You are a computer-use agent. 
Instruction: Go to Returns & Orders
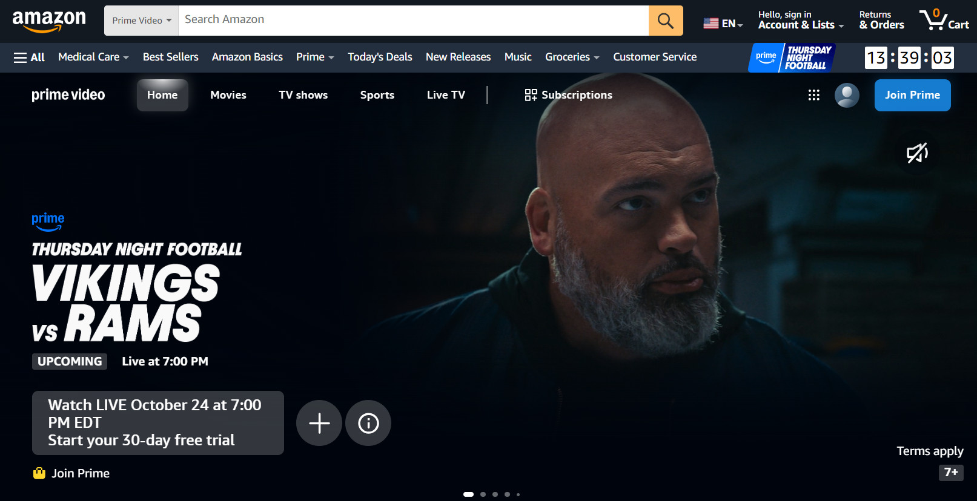(x=881, y=20)
